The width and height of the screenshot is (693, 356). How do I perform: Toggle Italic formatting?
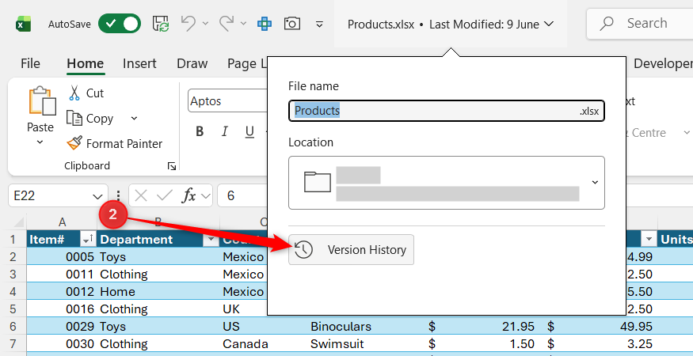click(225, 131)
